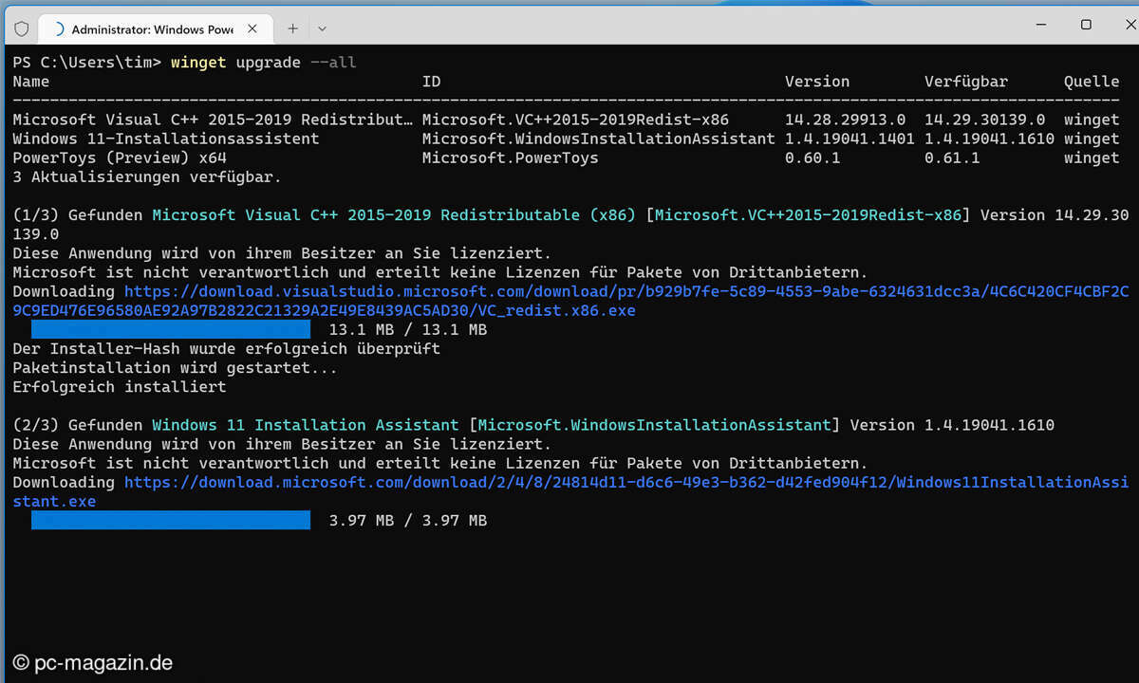Click the '3.97 MB / 3.97 MB' size text
The image size is (1139, 683).
click(x=408, y=520)
